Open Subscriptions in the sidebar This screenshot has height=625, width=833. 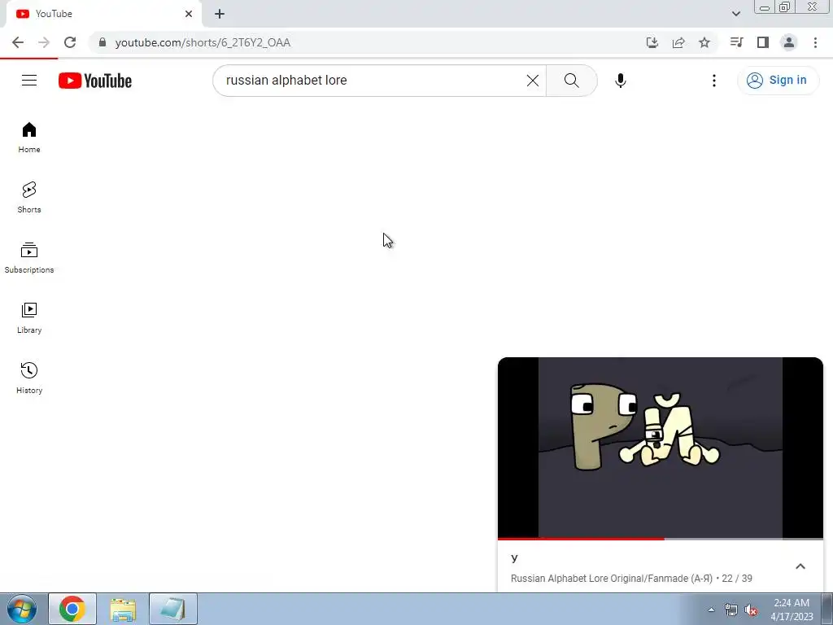pyautogui.click(x=29, y=258)
